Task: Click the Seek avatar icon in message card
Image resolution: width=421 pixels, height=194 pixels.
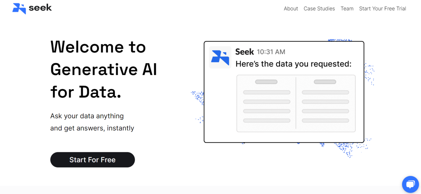Action: click(x=220, y=57)
